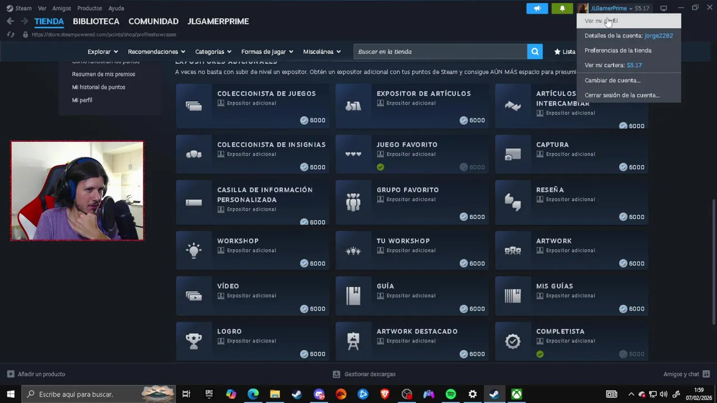Open Gestionar descargas

(364, 374)
